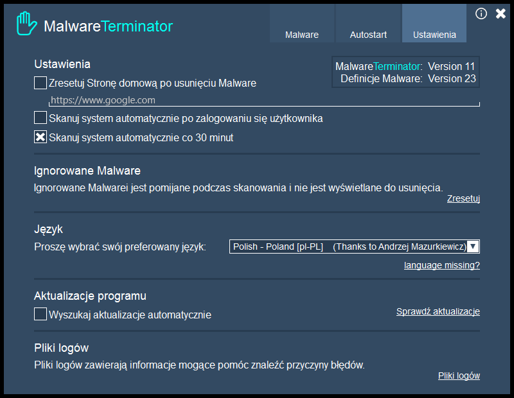Open the Pliki logów link
The width and height of the screenshot is (514, 398).
click(x=459, y=376)
